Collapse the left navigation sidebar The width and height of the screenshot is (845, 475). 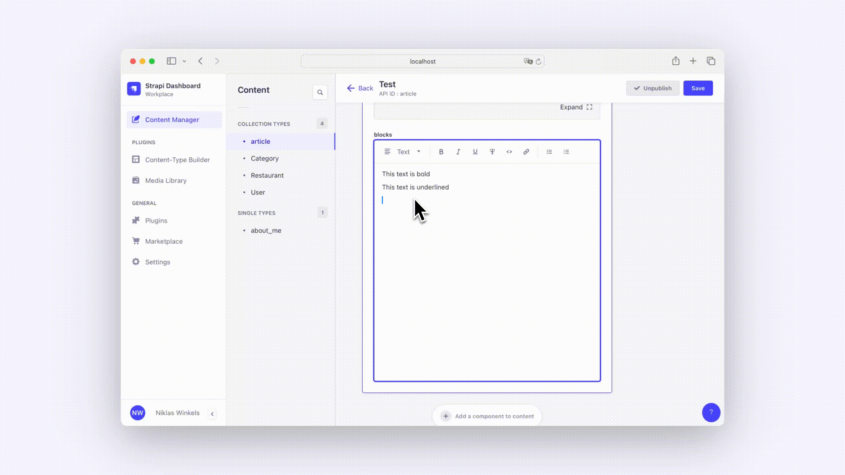[212, 414]
